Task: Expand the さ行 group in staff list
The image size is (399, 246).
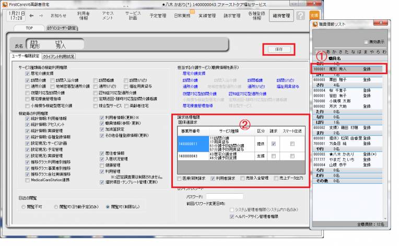Action: (319, 84)
